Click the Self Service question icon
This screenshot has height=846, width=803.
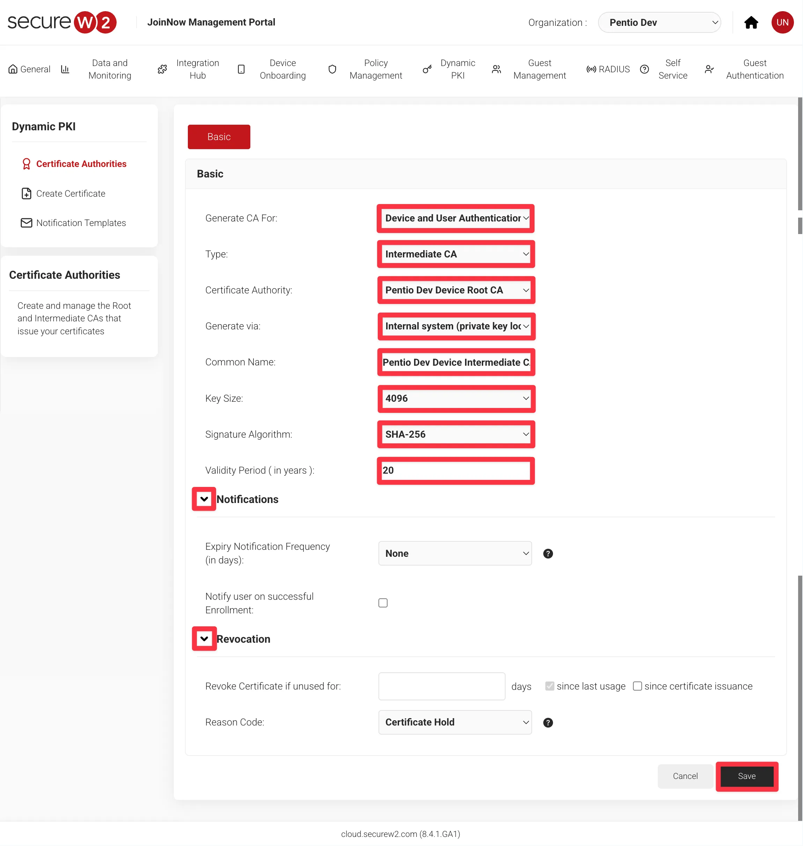click(644, 69)
